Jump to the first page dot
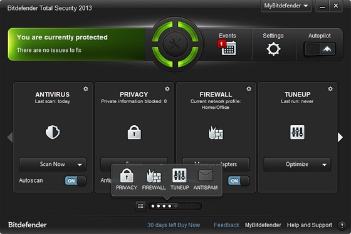Viewport: 351px width, 234px height. coord(153,206)
